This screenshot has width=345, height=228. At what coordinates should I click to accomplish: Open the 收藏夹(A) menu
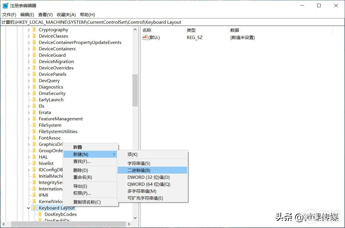(66, 15)
